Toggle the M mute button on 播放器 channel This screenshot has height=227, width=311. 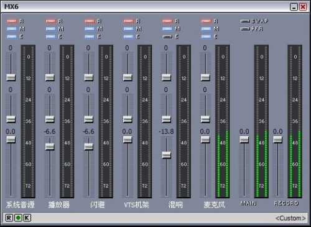[50, 29]
